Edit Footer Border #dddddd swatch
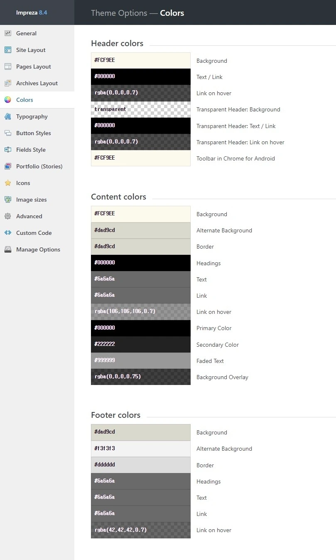336x560 pixels. click(x=141, y=465)
